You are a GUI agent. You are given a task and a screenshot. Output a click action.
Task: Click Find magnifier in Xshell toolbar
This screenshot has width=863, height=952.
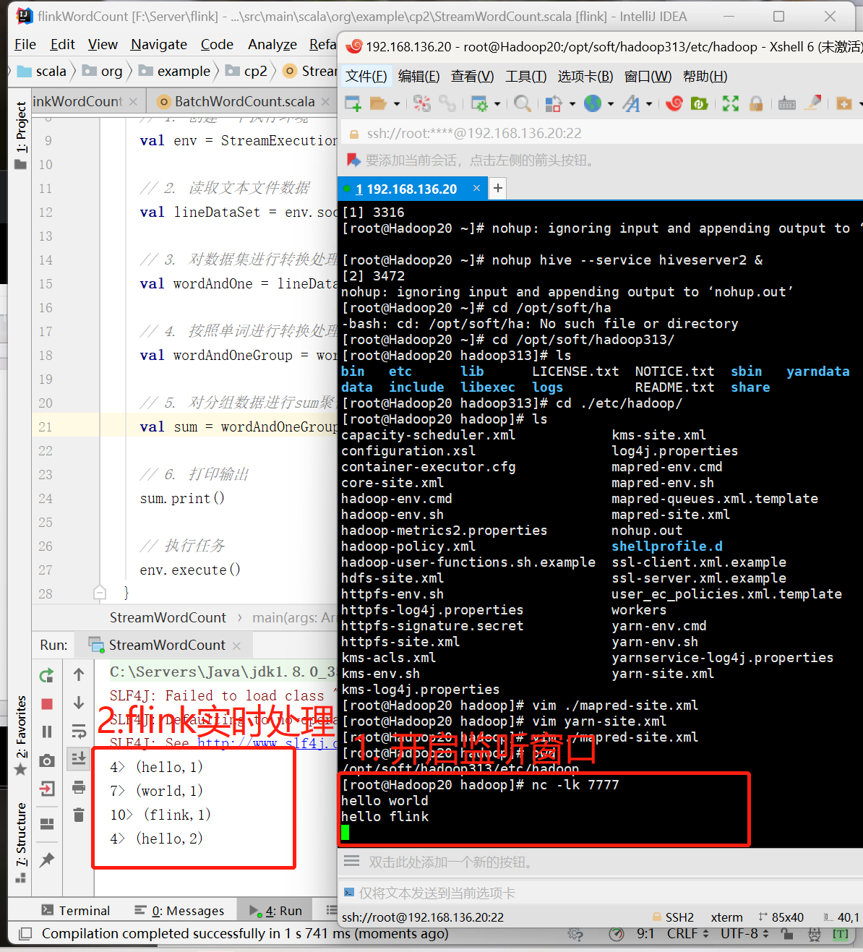coord(522,104)
